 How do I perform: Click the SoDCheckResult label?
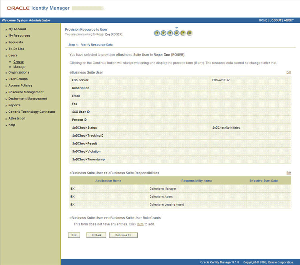point(84,143)
